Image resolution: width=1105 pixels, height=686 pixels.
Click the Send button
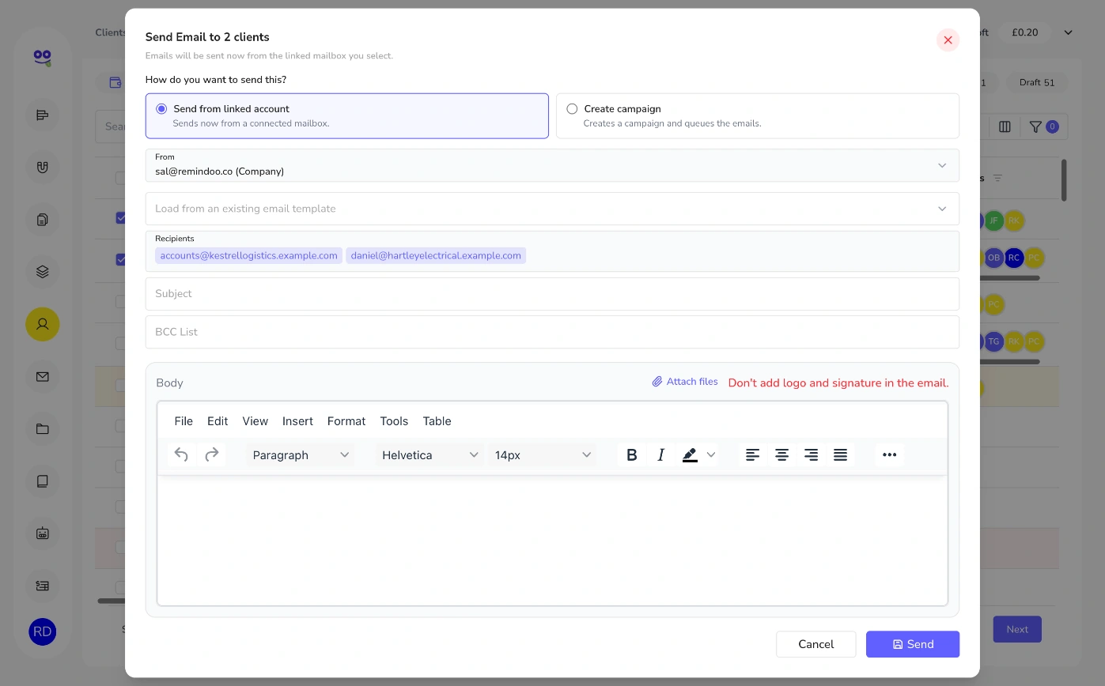pos(913,644)
